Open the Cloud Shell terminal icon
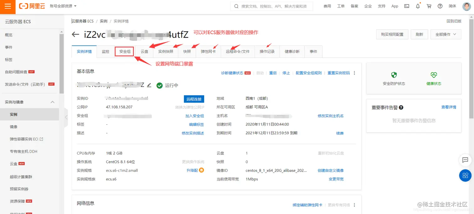 click(407, 6)
